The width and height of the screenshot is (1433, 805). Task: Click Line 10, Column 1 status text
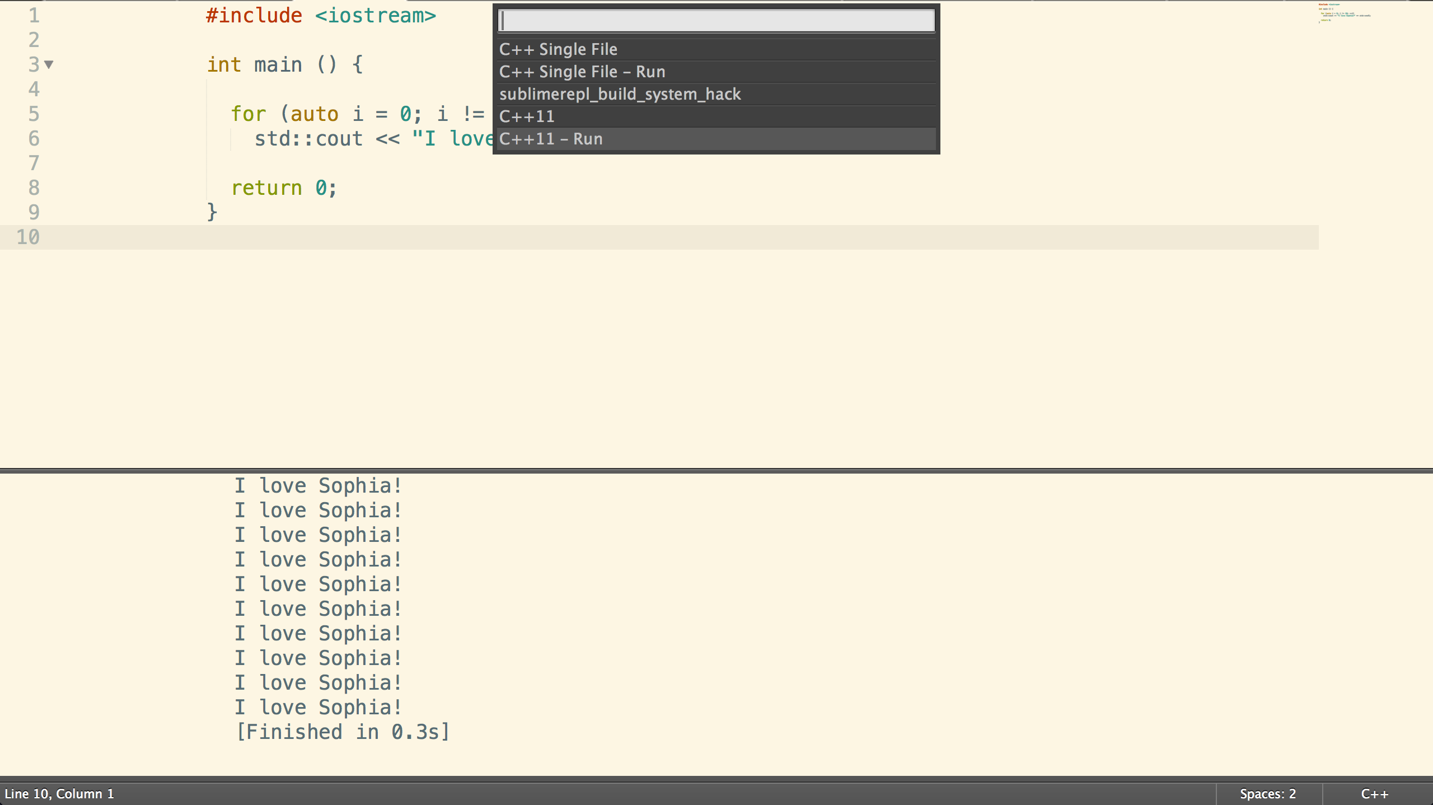point(59,794)
